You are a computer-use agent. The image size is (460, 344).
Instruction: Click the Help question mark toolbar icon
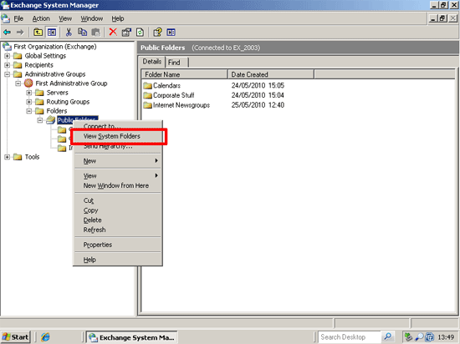(157, 33)
